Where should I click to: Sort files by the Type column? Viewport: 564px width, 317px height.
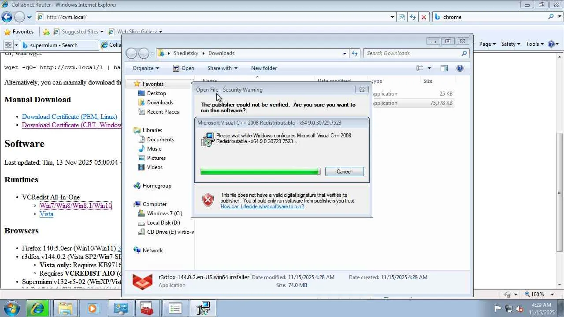[395, 81]
